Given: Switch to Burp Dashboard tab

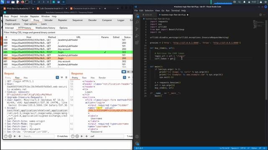Looking at the screenshot, I should [11, 20].
